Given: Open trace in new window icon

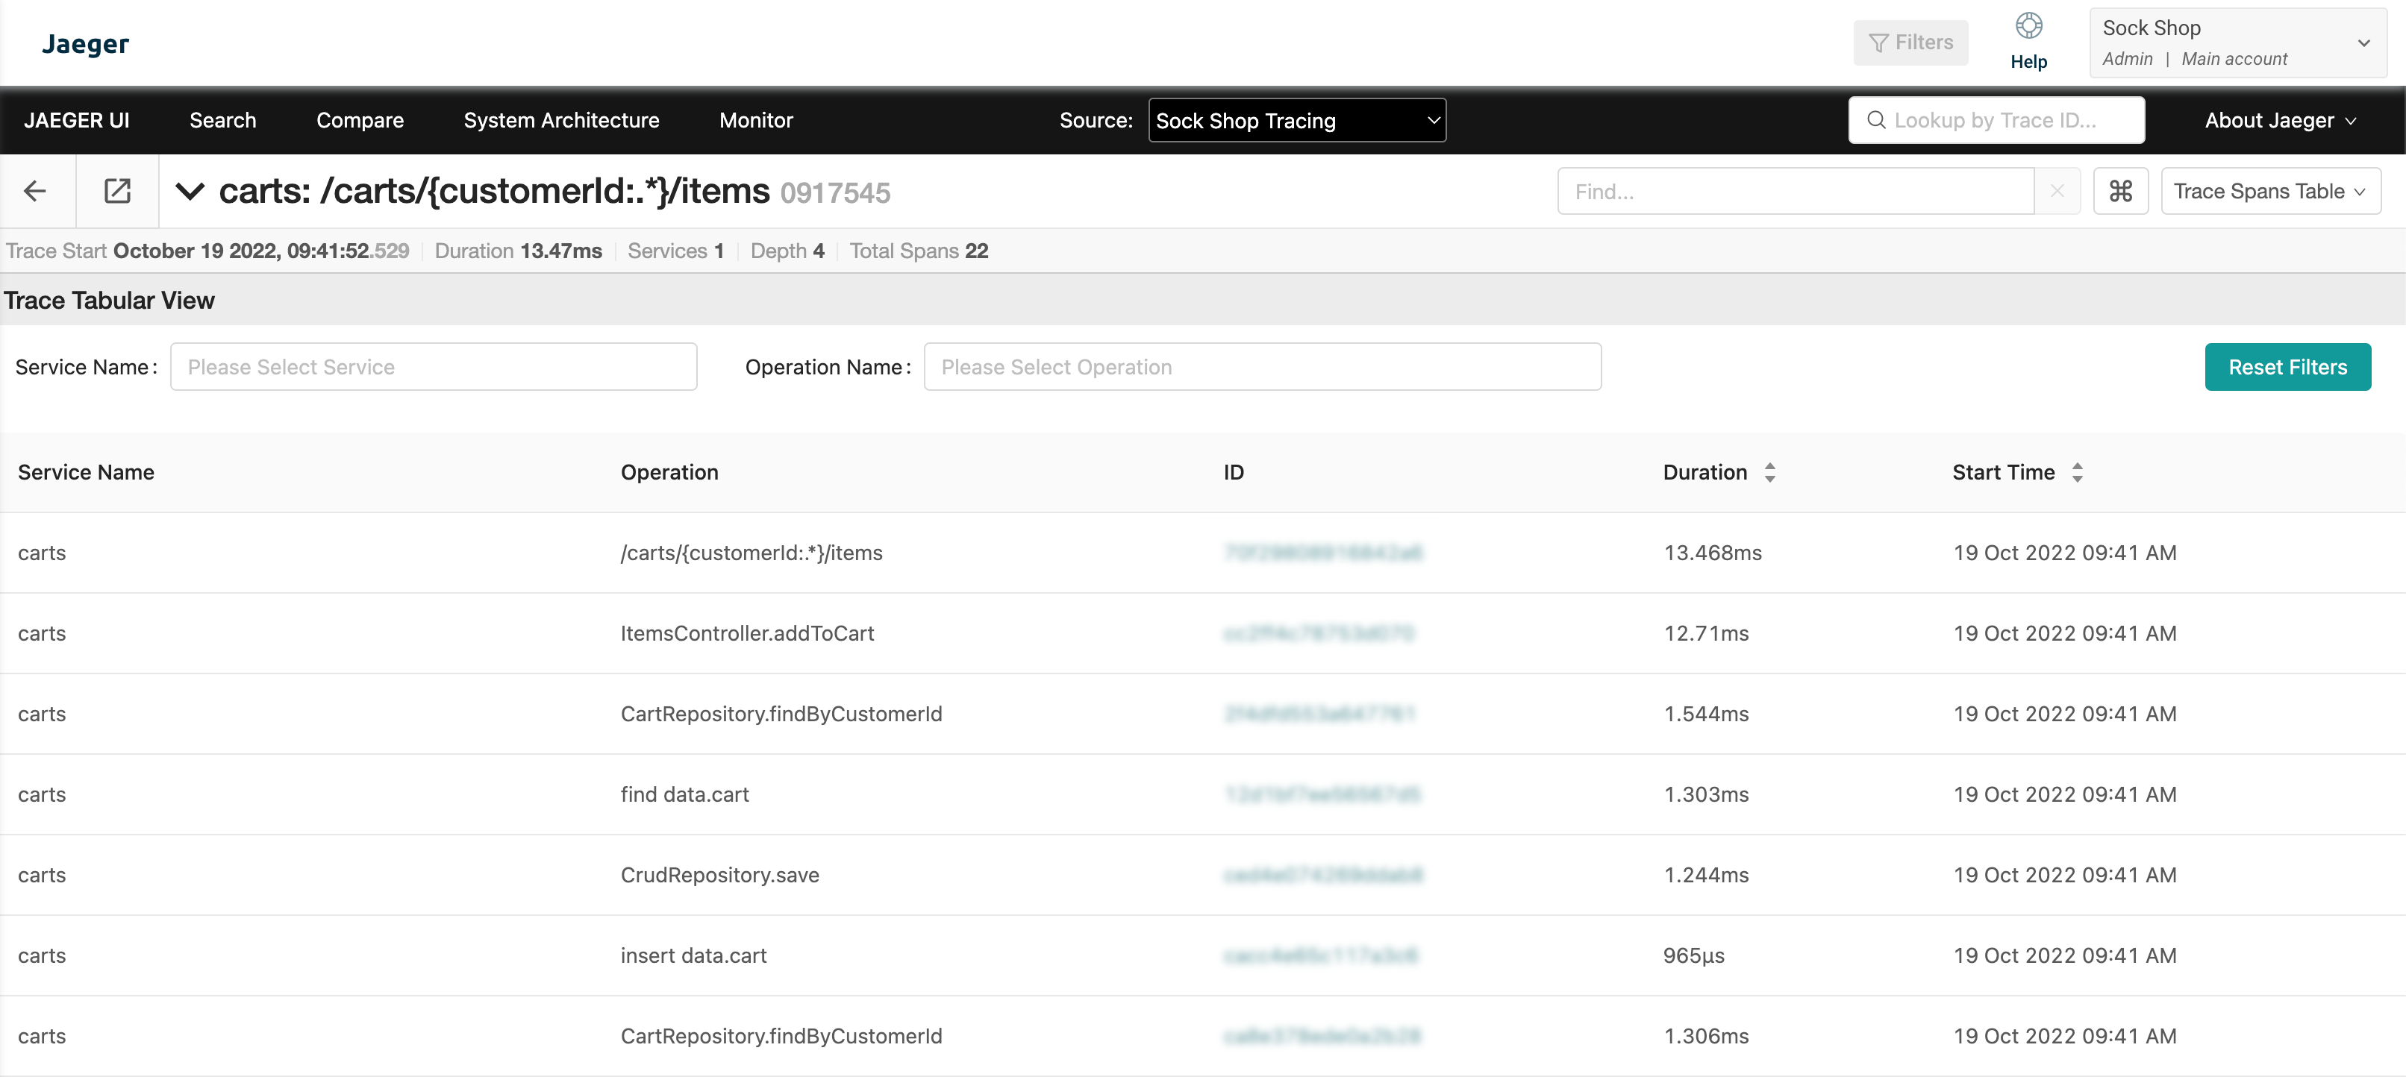Looking at the screenshot, I should tap(116, 192).
